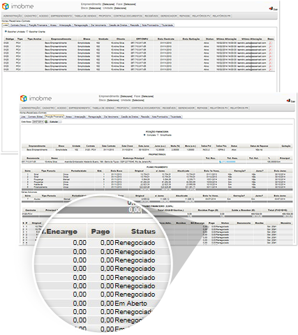Click the CPF/CNPJ column header in contract list

coord(142,39)
